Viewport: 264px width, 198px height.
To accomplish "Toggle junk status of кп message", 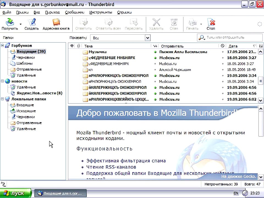I will 222,70.
